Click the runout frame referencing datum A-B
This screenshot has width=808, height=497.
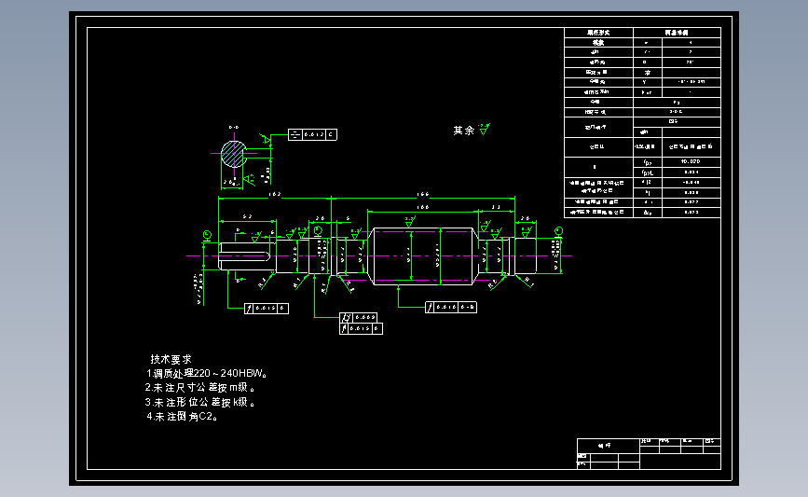click(451, 308)
